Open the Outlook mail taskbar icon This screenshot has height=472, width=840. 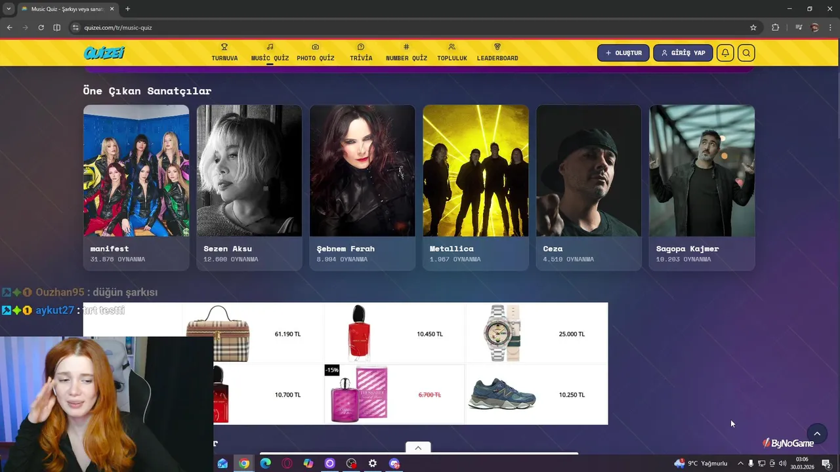click(222, 463)
